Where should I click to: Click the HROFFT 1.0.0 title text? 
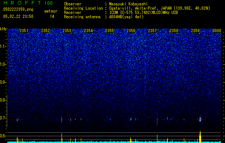click(28, 3)
